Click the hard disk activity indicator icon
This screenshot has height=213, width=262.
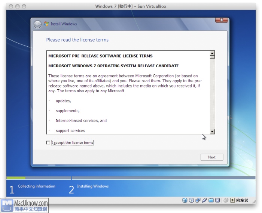pyautogui.click(x=185, y=200)
